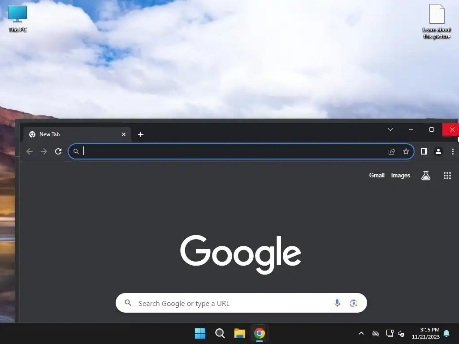Viewport: 459px width, 344px height.
Task: Open the clock showing 3:15 PM
Action: pos(426,333)
